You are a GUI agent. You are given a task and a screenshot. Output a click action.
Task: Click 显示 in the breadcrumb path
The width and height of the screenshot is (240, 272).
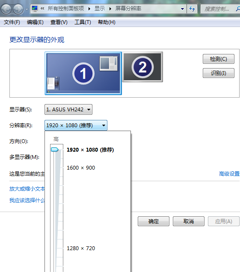100,9
